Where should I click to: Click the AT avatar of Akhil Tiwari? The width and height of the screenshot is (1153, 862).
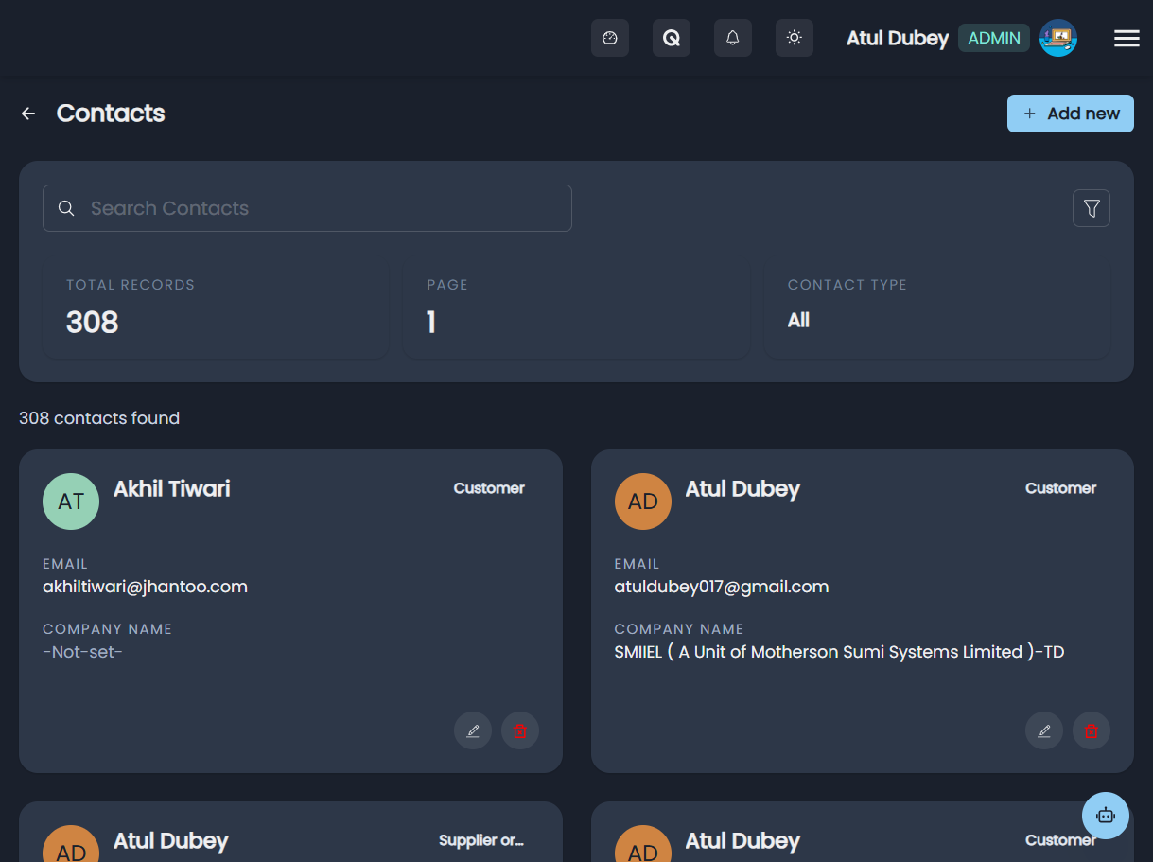[x=71, y=501]
